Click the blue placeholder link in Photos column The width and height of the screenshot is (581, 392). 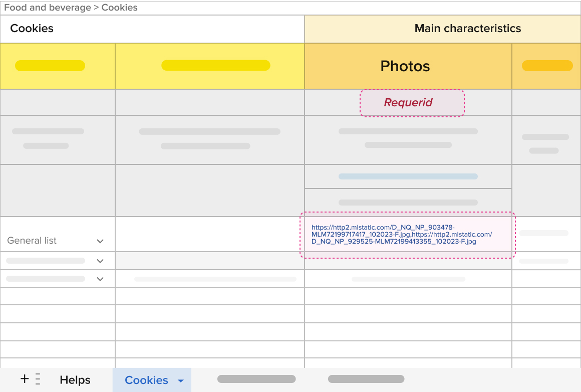point(408,176)
